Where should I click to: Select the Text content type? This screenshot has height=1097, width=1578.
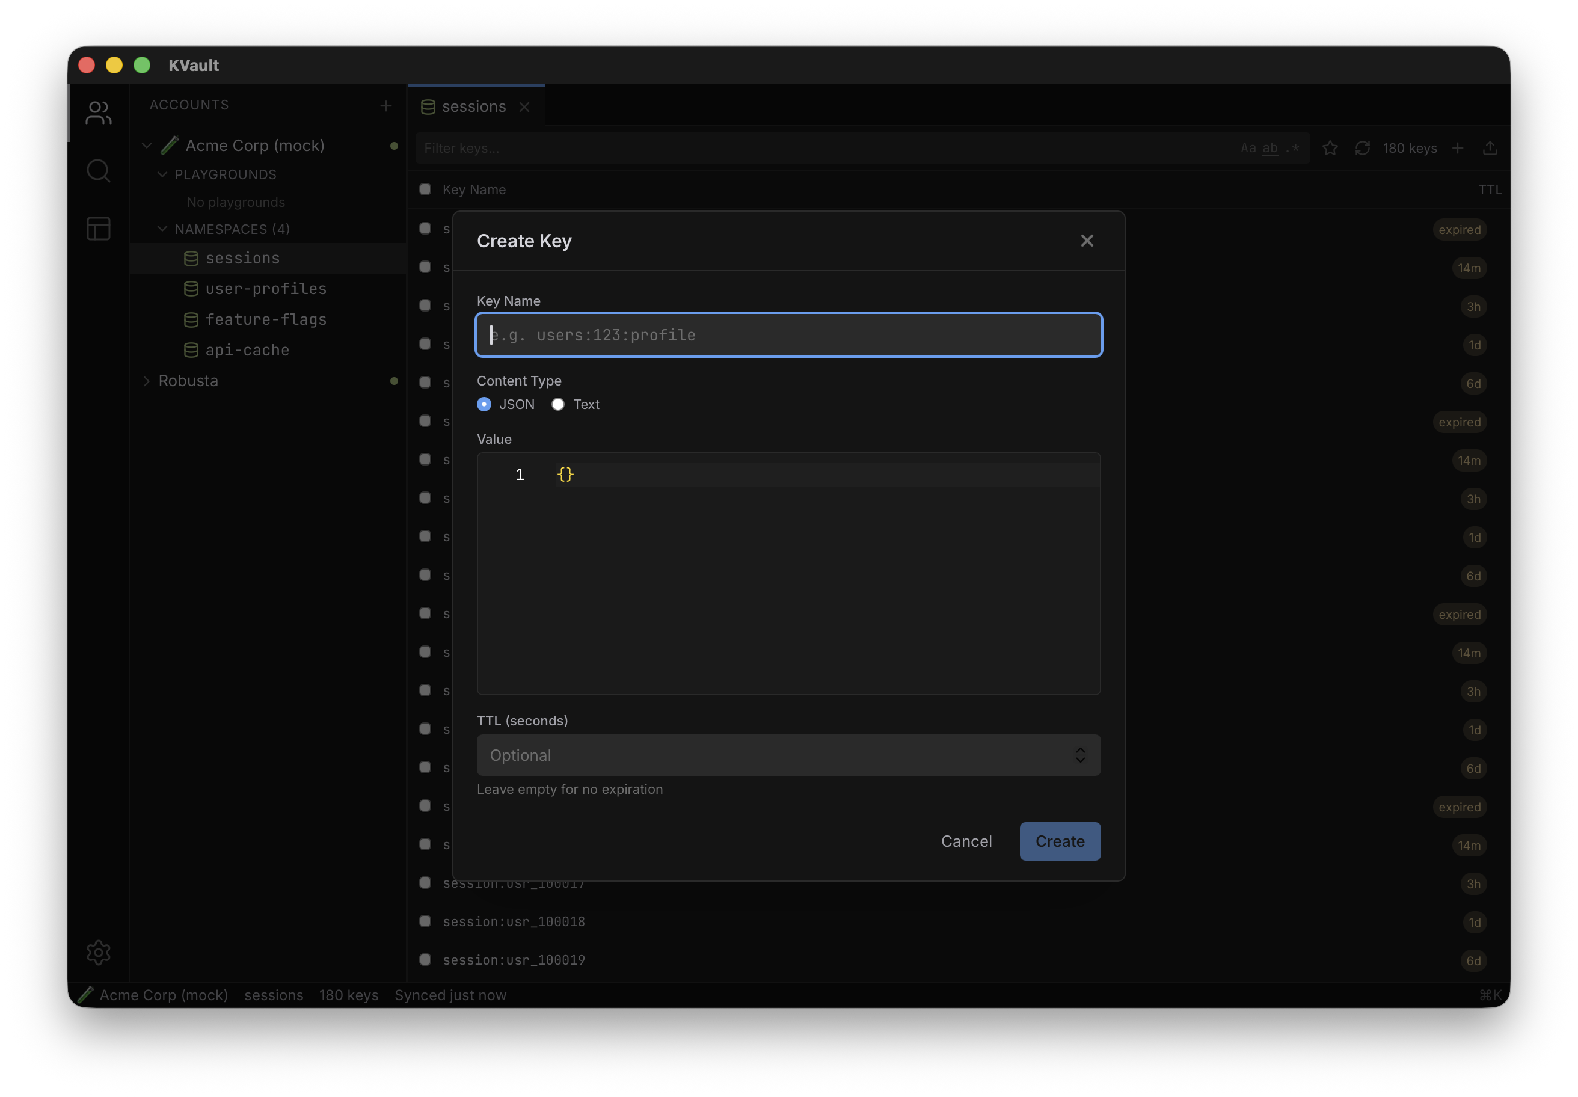(558, 404)
